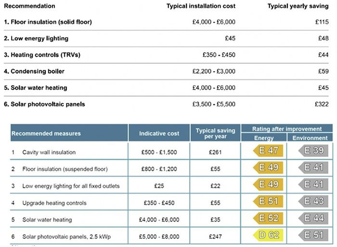This screenshot has height=247, width=337.
Task: Click the E 52 energy rating badge
Action: click(x=268, y=218)
